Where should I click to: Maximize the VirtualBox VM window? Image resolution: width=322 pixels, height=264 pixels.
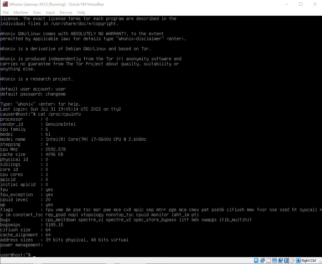(301, 4)
